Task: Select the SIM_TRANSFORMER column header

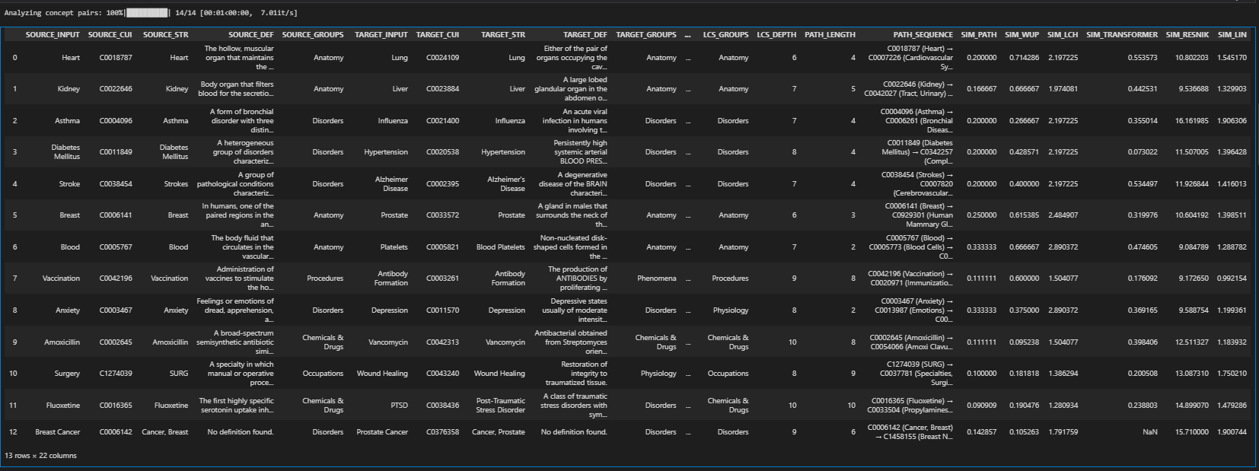Action: click(x=1121, y=35)
